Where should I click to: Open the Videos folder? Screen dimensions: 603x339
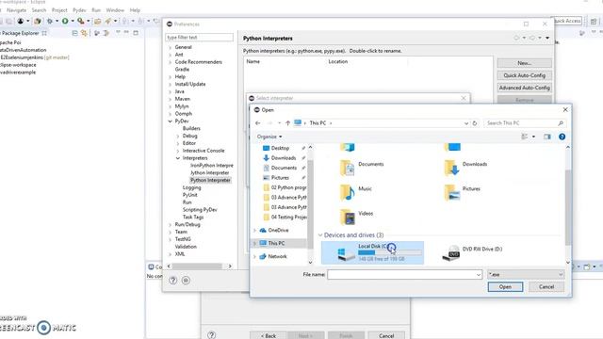pos(356,218)
